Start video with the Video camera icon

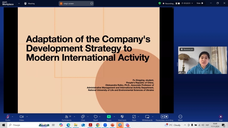(21, 117)
